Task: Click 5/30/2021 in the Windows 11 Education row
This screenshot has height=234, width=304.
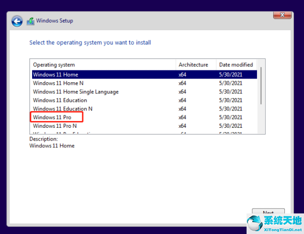Action: coord(231,100)
